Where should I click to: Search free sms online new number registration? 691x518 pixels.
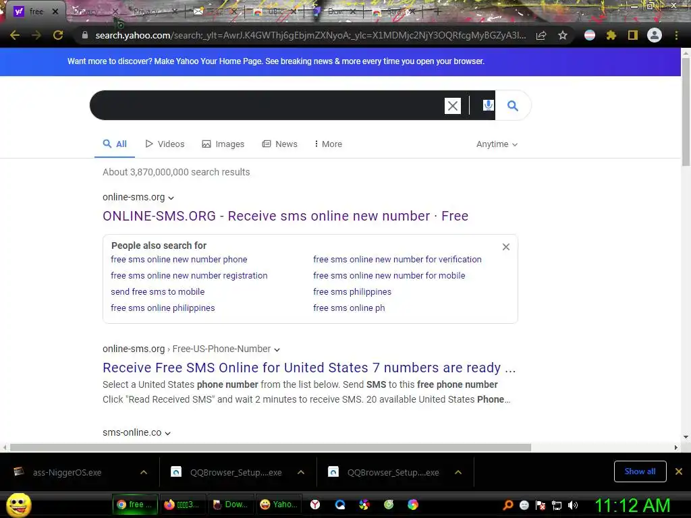189,276
